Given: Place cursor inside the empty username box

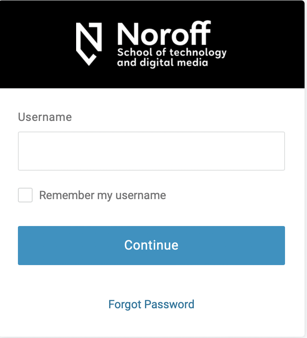Looking at the screenshot, I should pos(151,151).
